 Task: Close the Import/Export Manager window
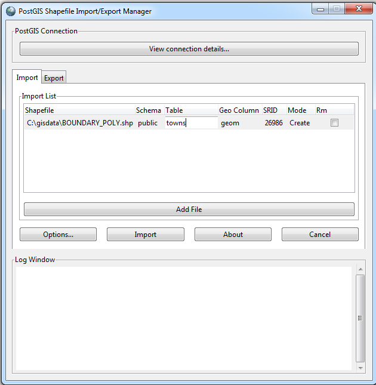pyautogui.click(x=359, y=9)
